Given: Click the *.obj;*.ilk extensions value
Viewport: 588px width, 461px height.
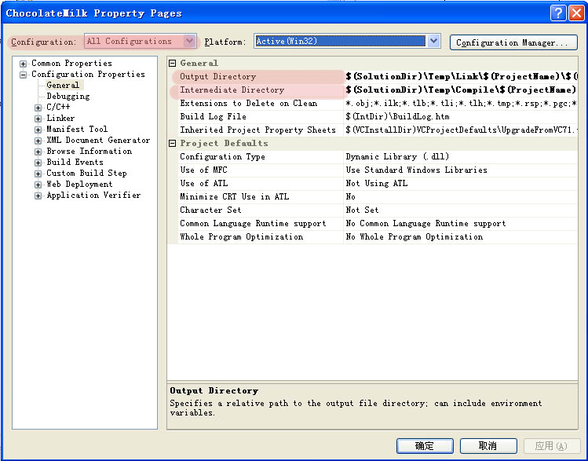Looking at the screenshot, I should (461, 103).
